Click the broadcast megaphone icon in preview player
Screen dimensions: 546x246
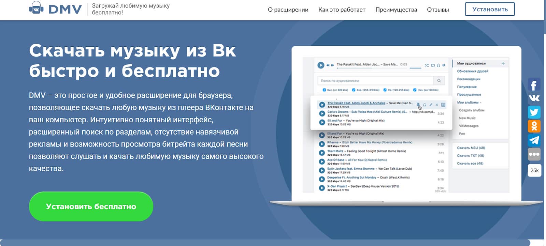[444, 65]
